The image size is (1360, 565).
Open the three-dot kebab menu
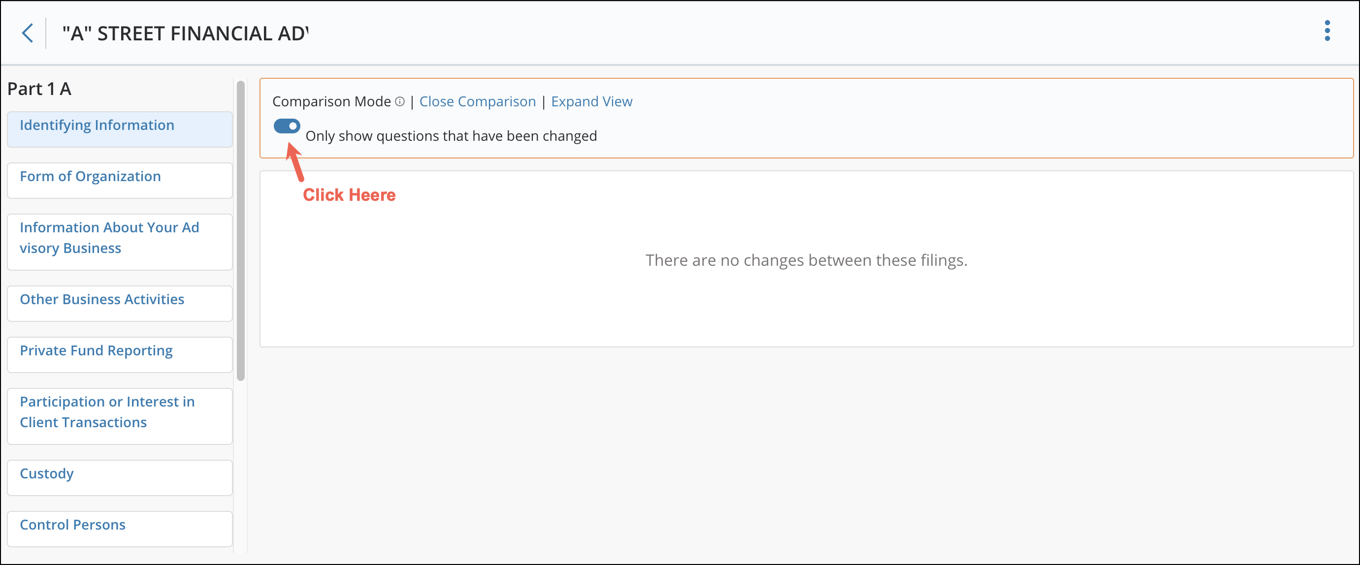(x=1327, y=31)
